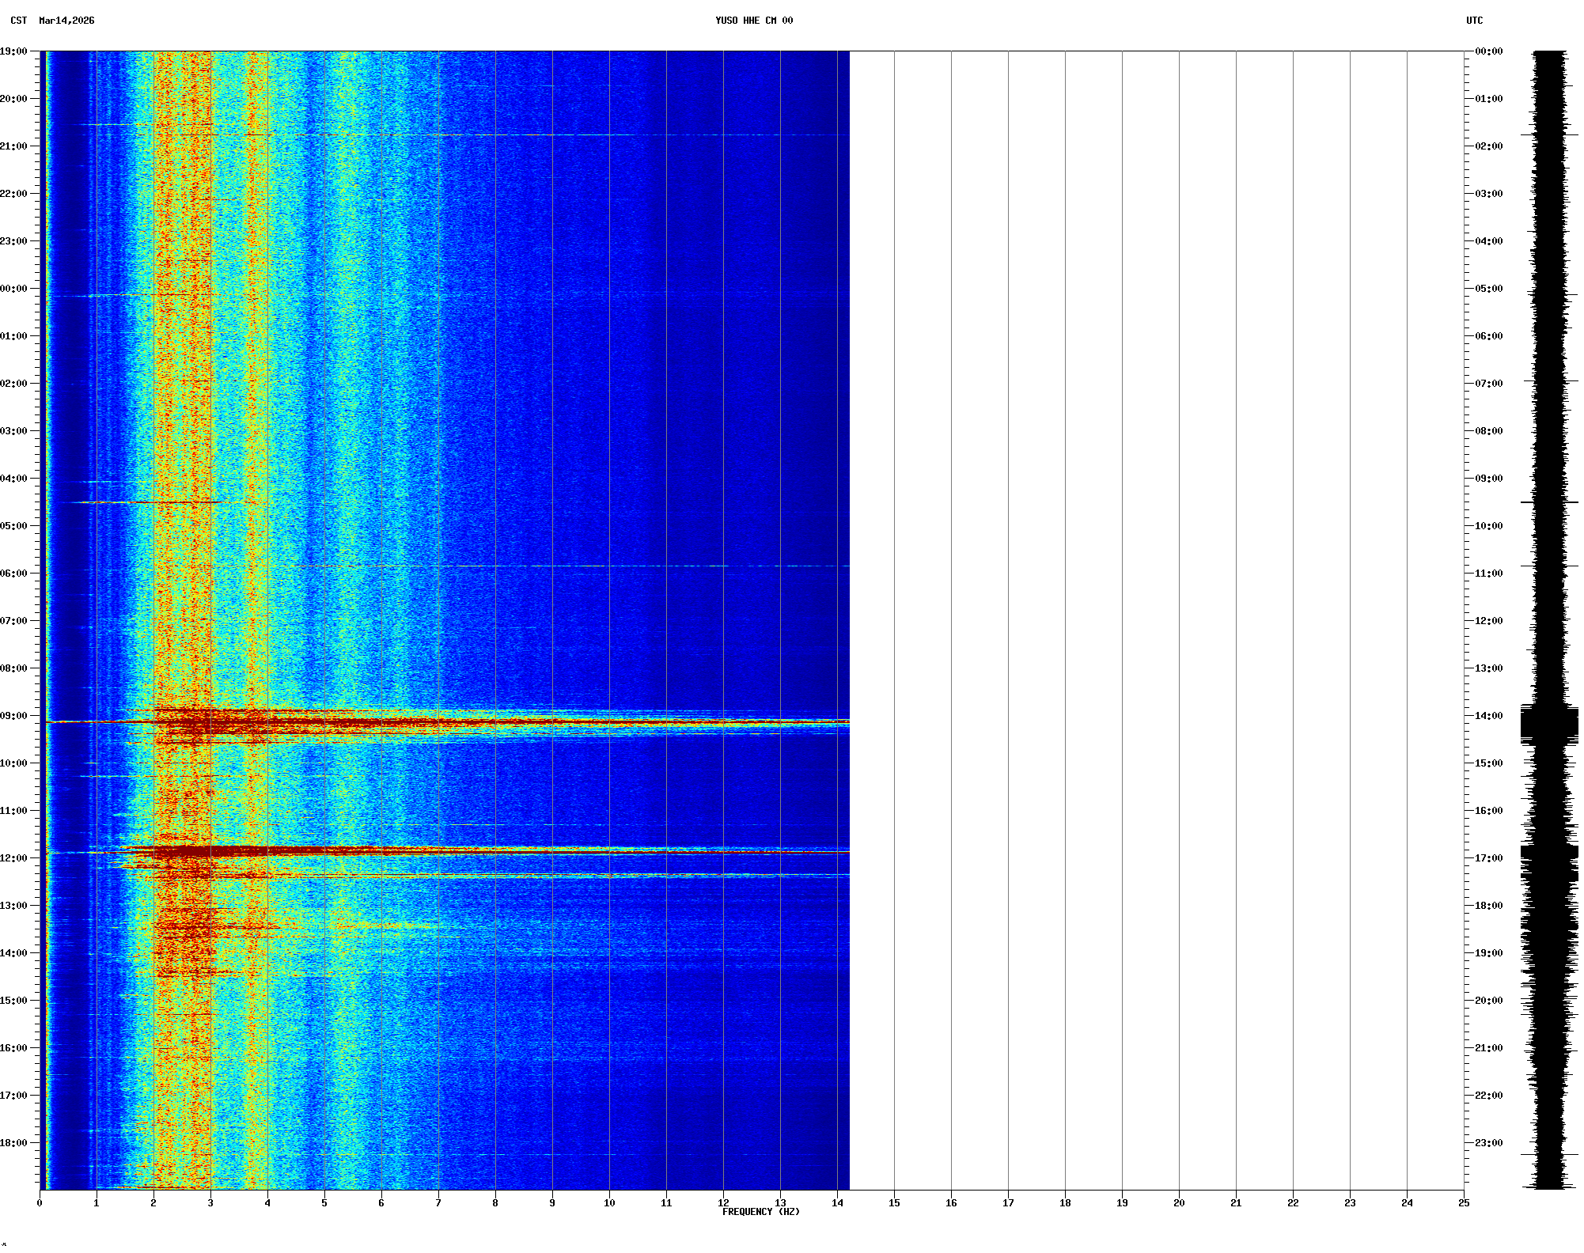This screenshot has width=1584, height=1253.
Task: Click the 00:00 UTC label at top right
Action: pos(1488,51)
